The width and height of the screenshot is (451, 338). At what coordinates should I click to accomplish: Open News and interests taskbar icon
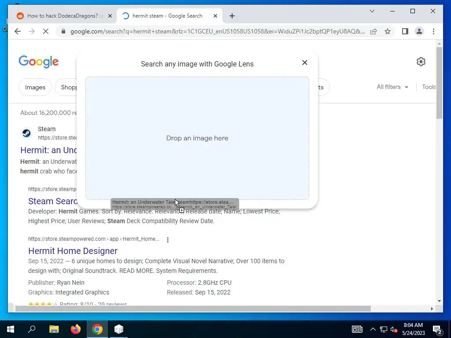point(357,329)
